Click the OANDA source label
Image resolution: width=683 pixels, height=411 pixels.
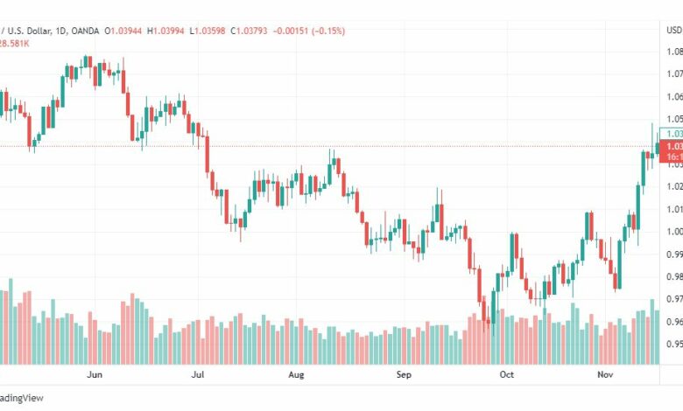(x=85, y=31)
